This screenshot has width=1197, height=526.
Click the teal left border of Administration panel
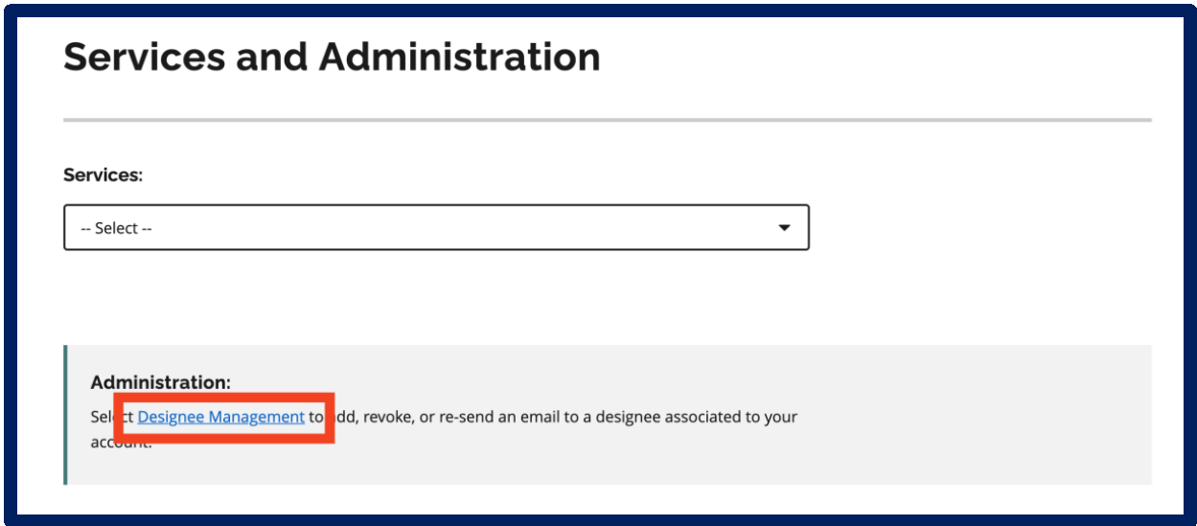(x=65, y=415)
